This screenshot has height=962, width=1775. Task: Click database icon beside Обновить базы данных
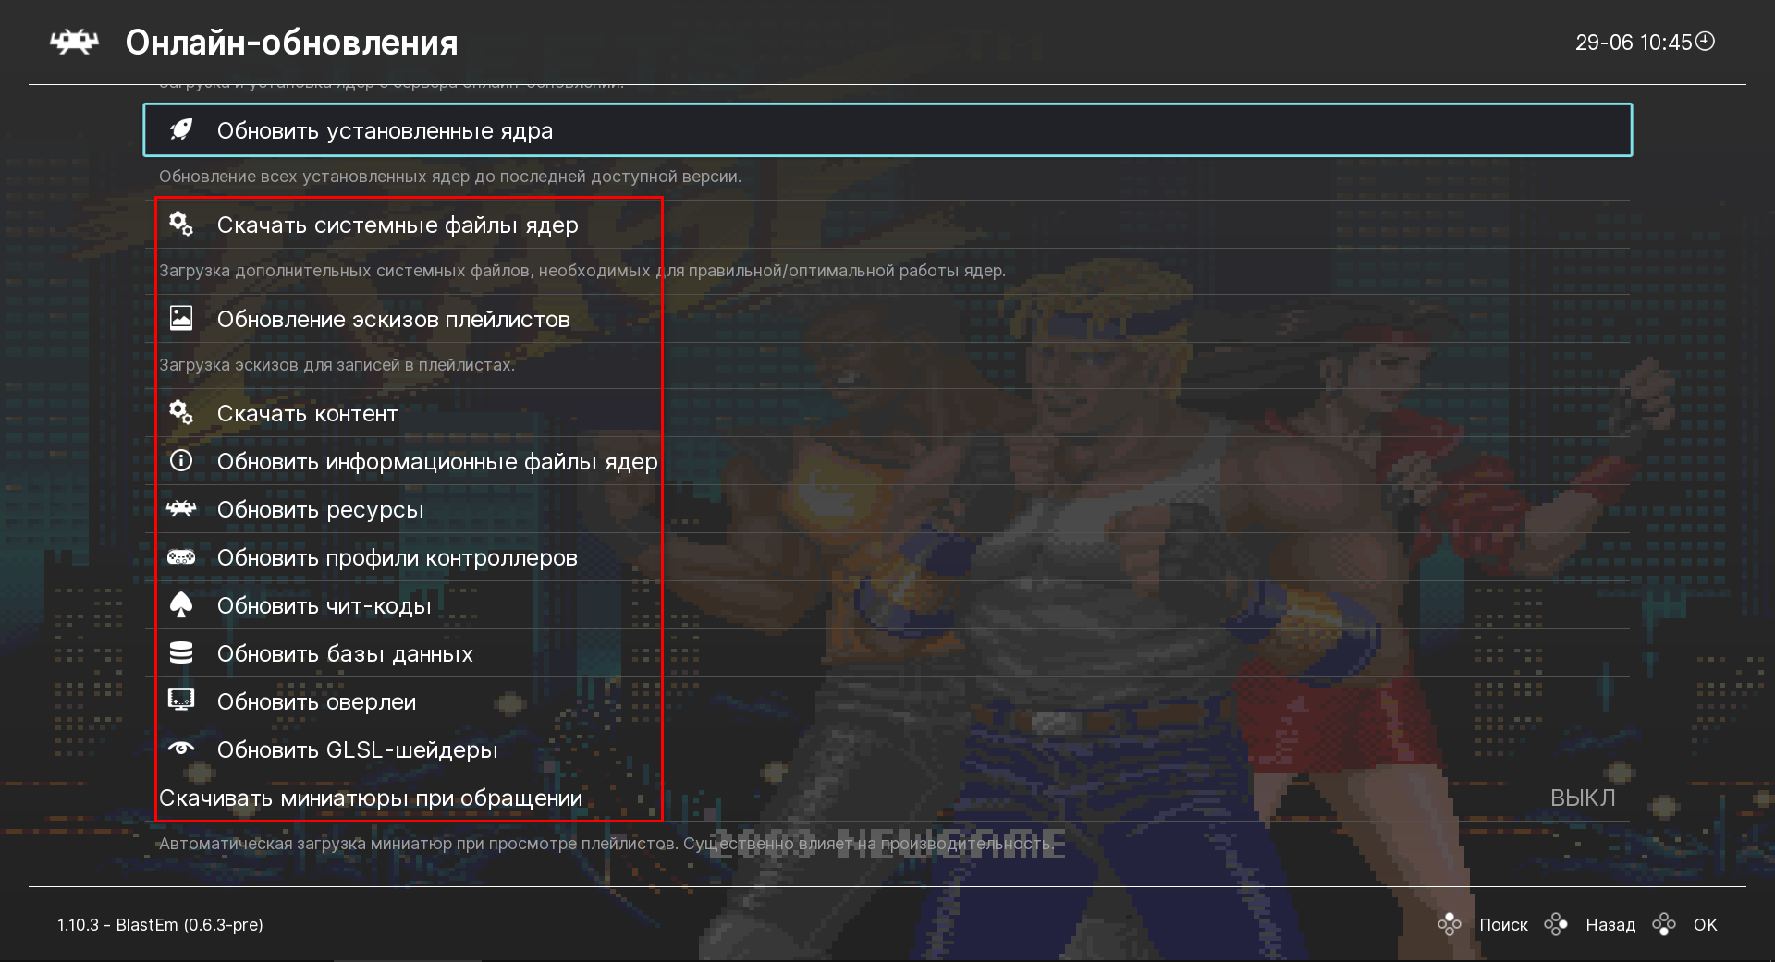coord(181,653)
